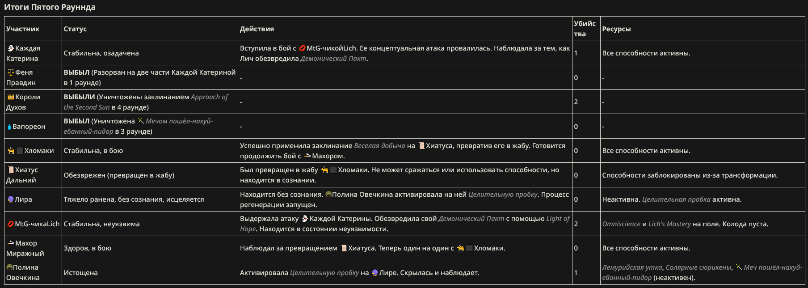Click the sword emoji in Вапореон's status cell
Image resolution: width=808 pixels, height=288 pixels.
pos(141,121)
